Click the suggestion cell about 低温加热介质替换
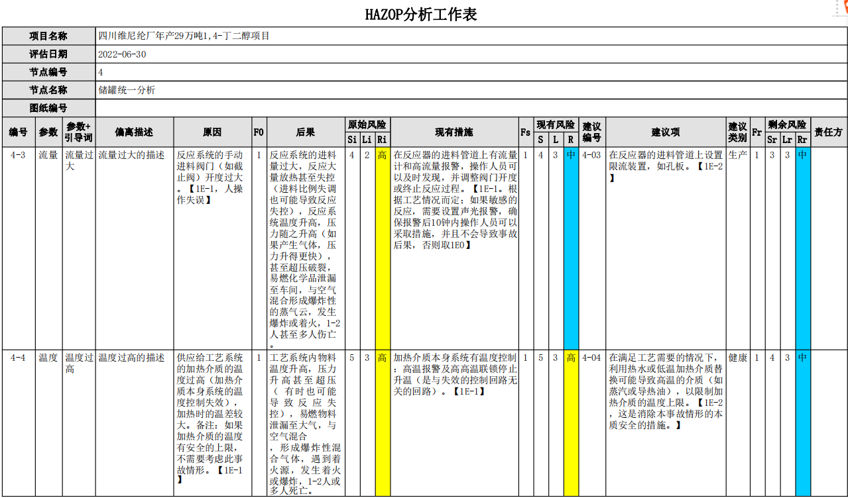This screenshot has width=848, height=498. tap(666, 423)
